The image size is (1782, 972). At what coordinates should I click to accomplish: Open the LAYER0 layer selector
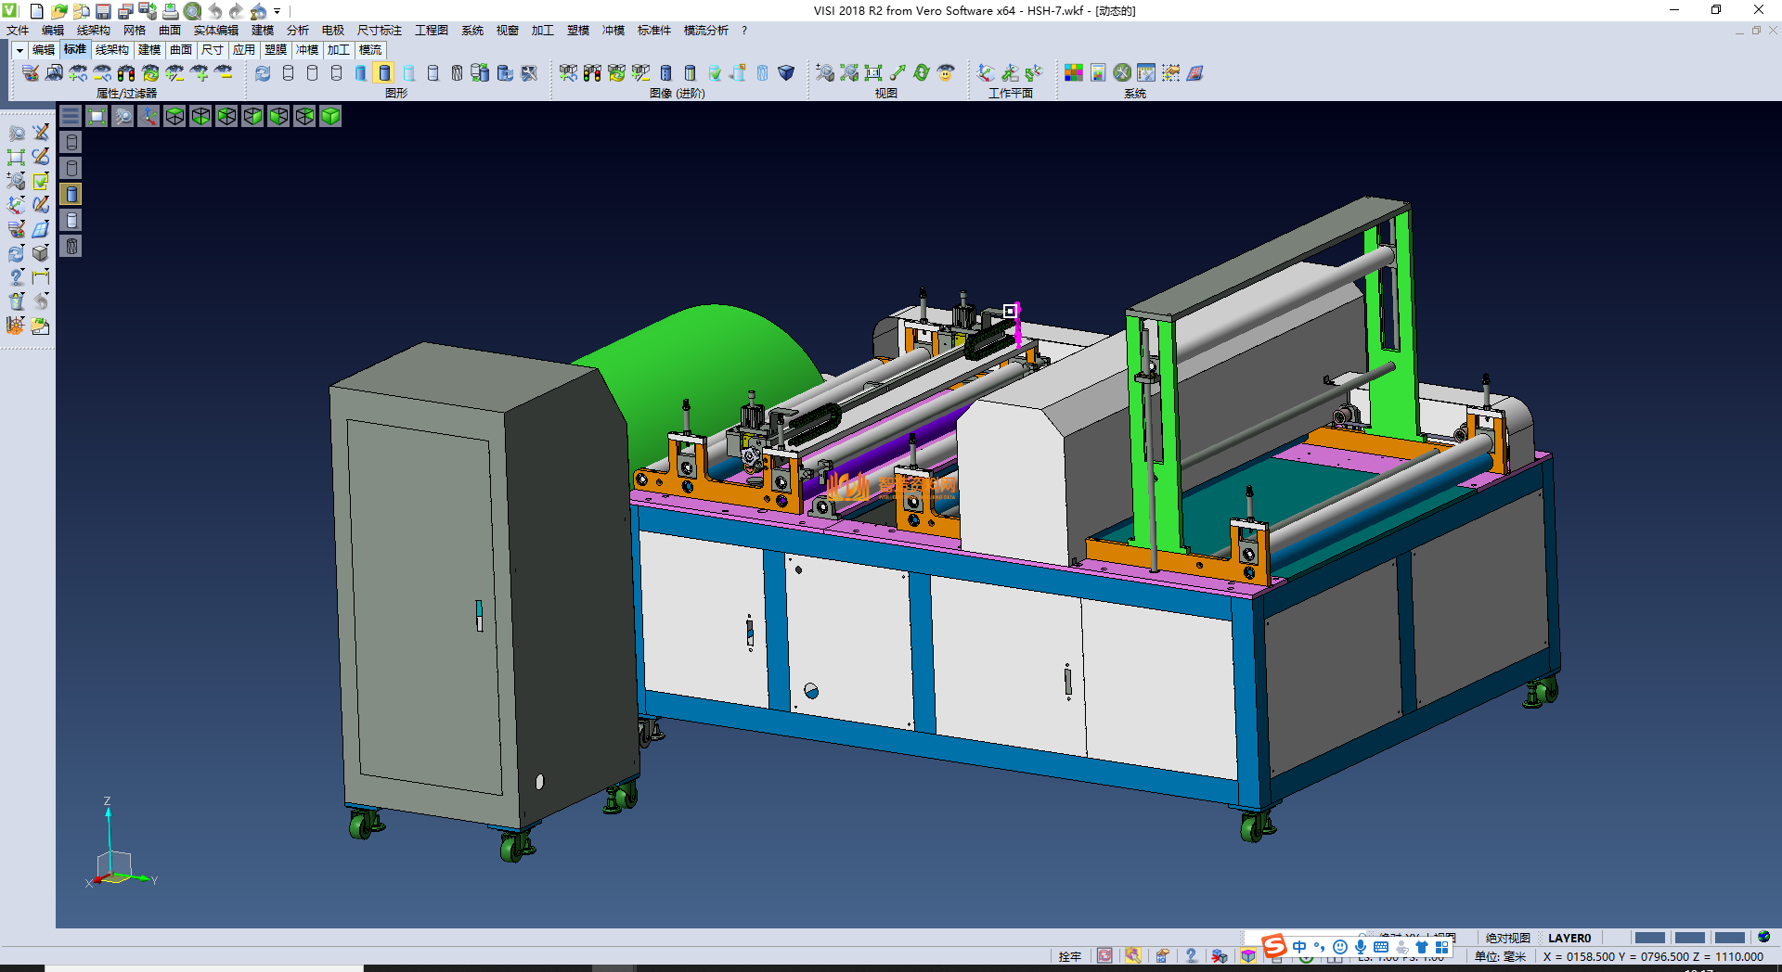(1569, 938)
